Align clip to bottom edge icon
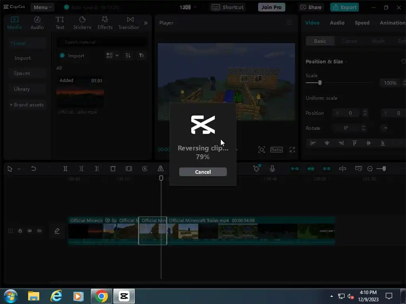406x304 pixels. (383, 143)
